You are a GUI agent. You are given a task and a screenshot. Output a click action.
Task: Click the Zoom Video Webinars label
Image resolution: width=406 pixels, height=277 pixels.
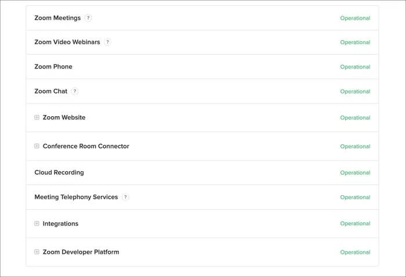pyautogui.click(x=67, y=42)
